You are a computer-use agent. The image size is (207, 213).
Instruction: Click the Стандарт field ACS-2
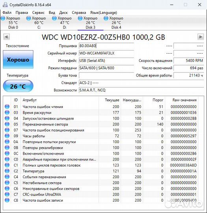pyautogui.click(x=142, y=83)
